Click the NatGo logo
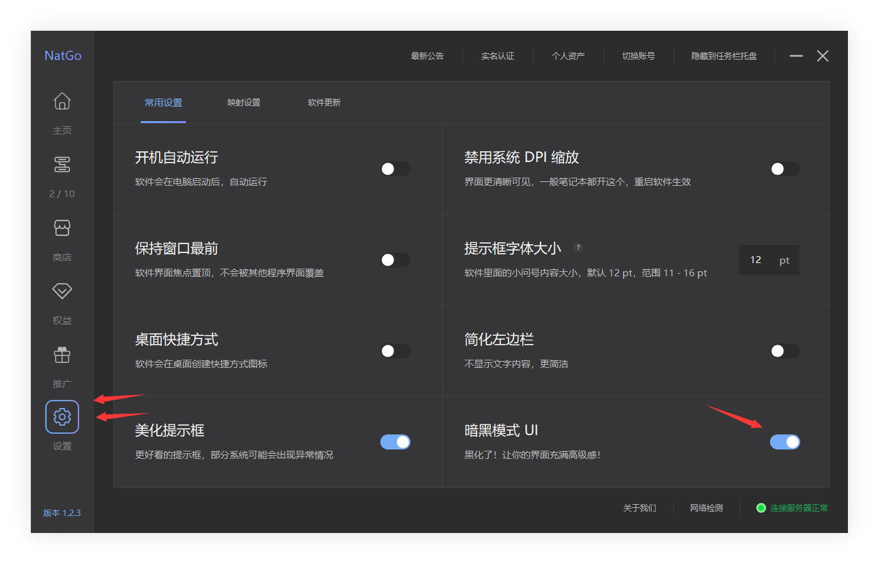The height and width of the screenshot is (565, 880). click(63, 55)
